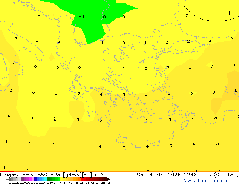Select the dark green swatch at legend value -12
Screen dimensions: 239x184
coord(49,179)
